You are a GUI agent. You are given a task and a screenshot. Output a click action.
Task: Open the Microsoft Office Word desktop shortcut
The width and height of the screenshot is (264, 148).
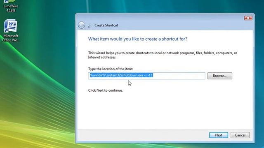[x=11, y=30]
